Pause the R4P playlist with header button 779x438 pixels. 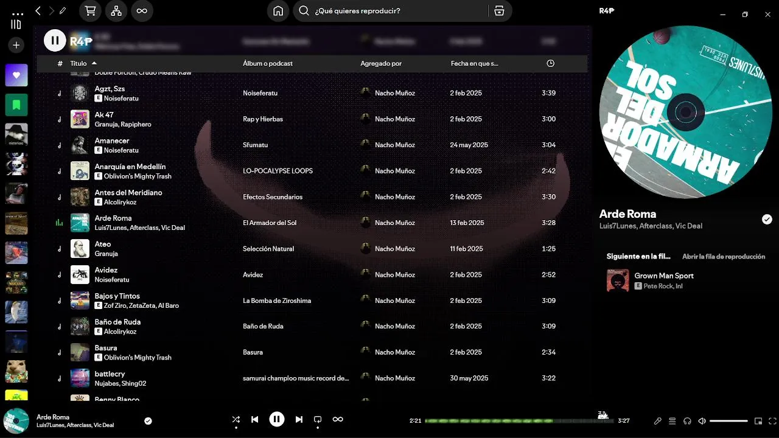pyautogui.click(x=55, y=41)
